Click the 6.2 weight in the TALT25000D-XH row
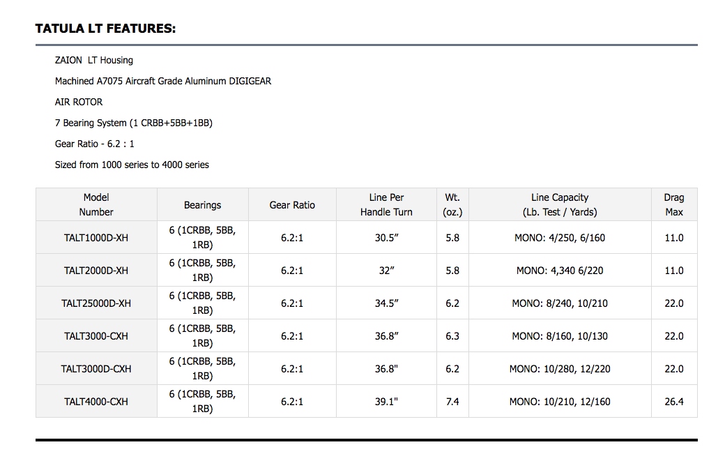The width and height of the screenshot is (725, 454). (x=452, y=303)
